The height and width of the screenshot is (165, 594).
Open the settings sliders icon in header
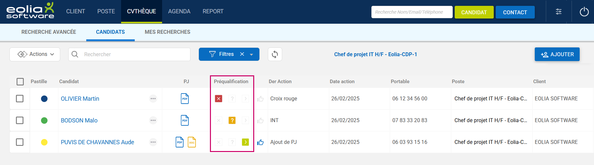559,12
